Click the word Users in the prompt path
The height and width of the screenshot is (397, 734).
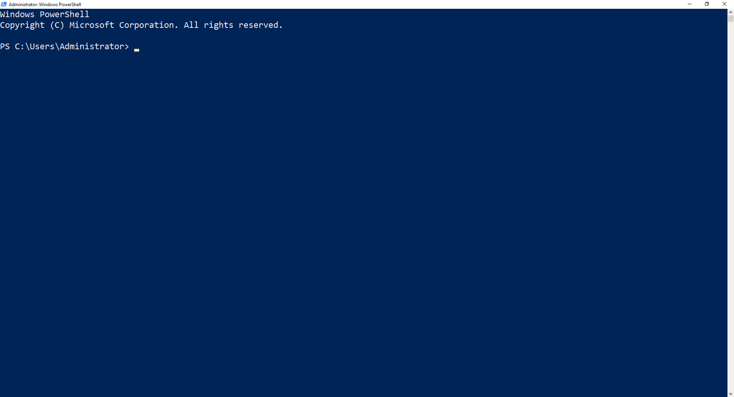[x=42, y=47]
